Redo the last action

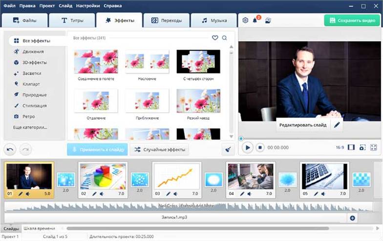click(x=25, y=149)
